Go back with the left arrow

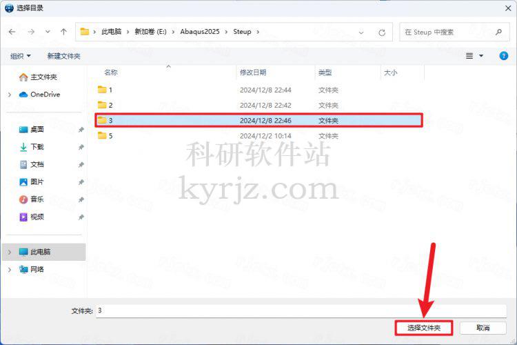[12, 32]
